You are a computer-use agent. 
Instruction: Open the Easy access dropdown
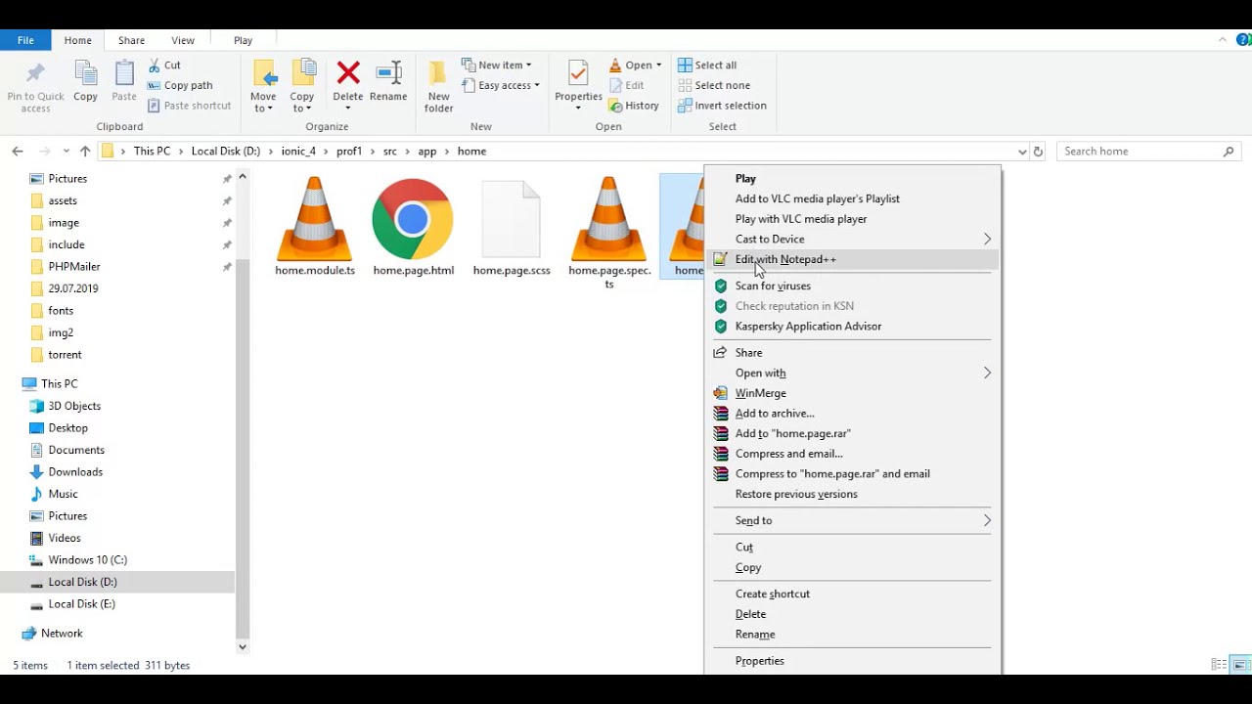(x=501, y=85)
